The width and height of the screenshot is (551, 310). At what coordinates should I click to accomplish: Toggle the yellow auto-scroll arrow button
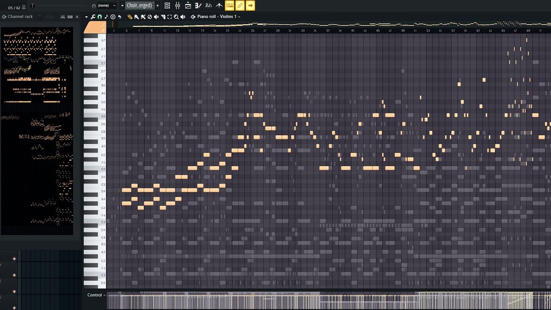250,6
